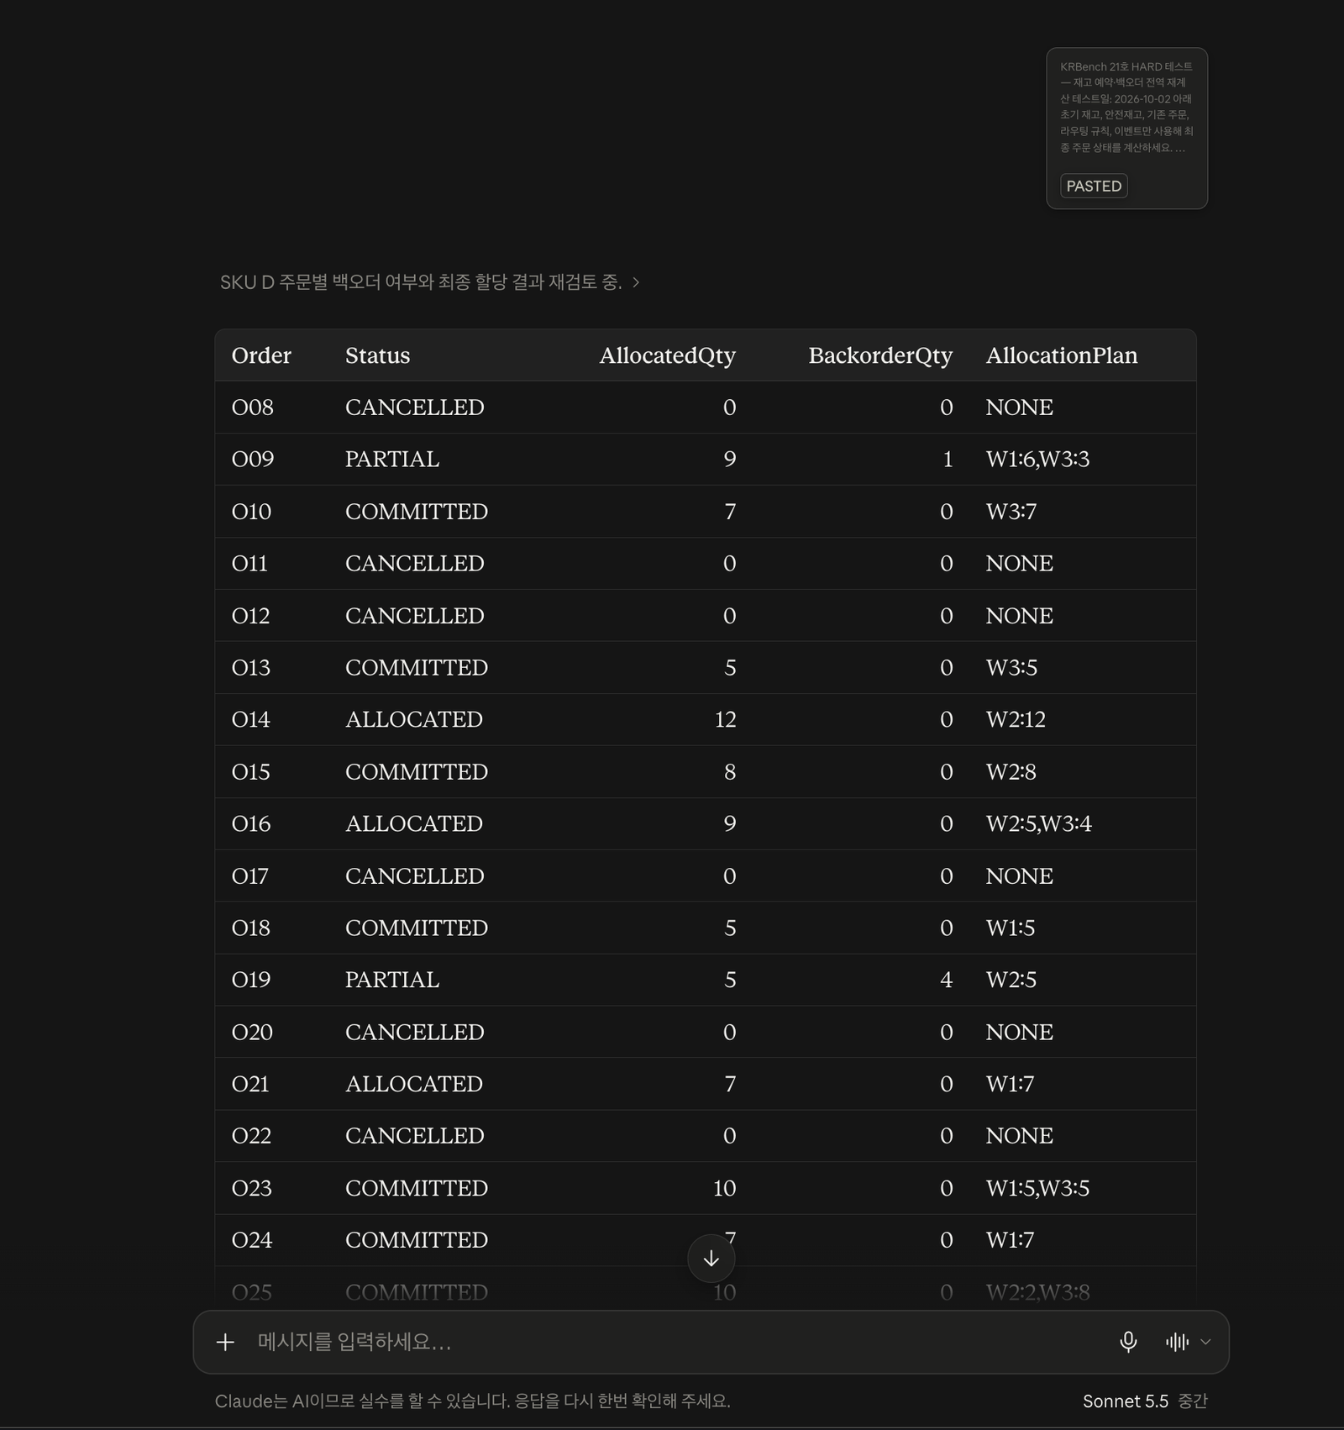Select ALLOCATED status in row O21
Viewport: 1344px width, 1430px height.
click(x=414, y=1085)
